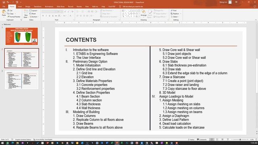The height and width of the screenshot is (145, 258).
Task: Click 'Introduction to the software' text
Action: pos(91,50)
